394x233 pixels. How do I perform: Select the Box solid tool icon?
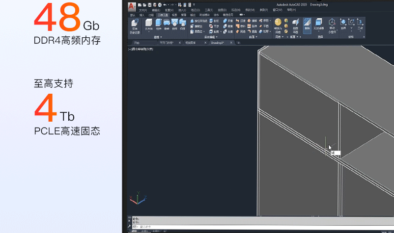click(149, 25)
